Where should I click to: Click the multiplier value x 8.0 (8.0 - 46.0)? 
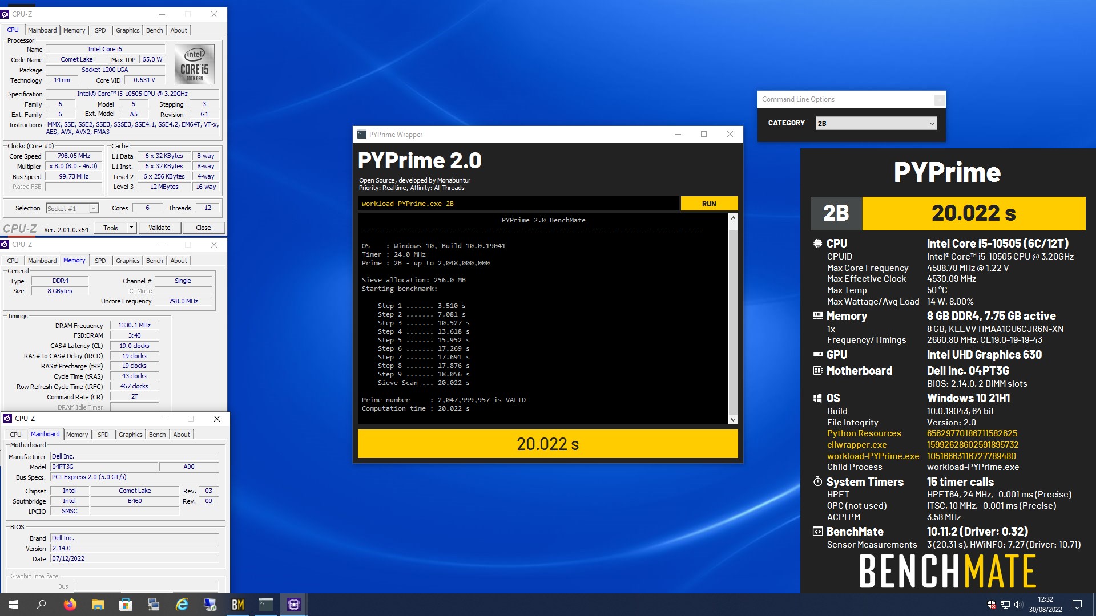click(74, 166)
